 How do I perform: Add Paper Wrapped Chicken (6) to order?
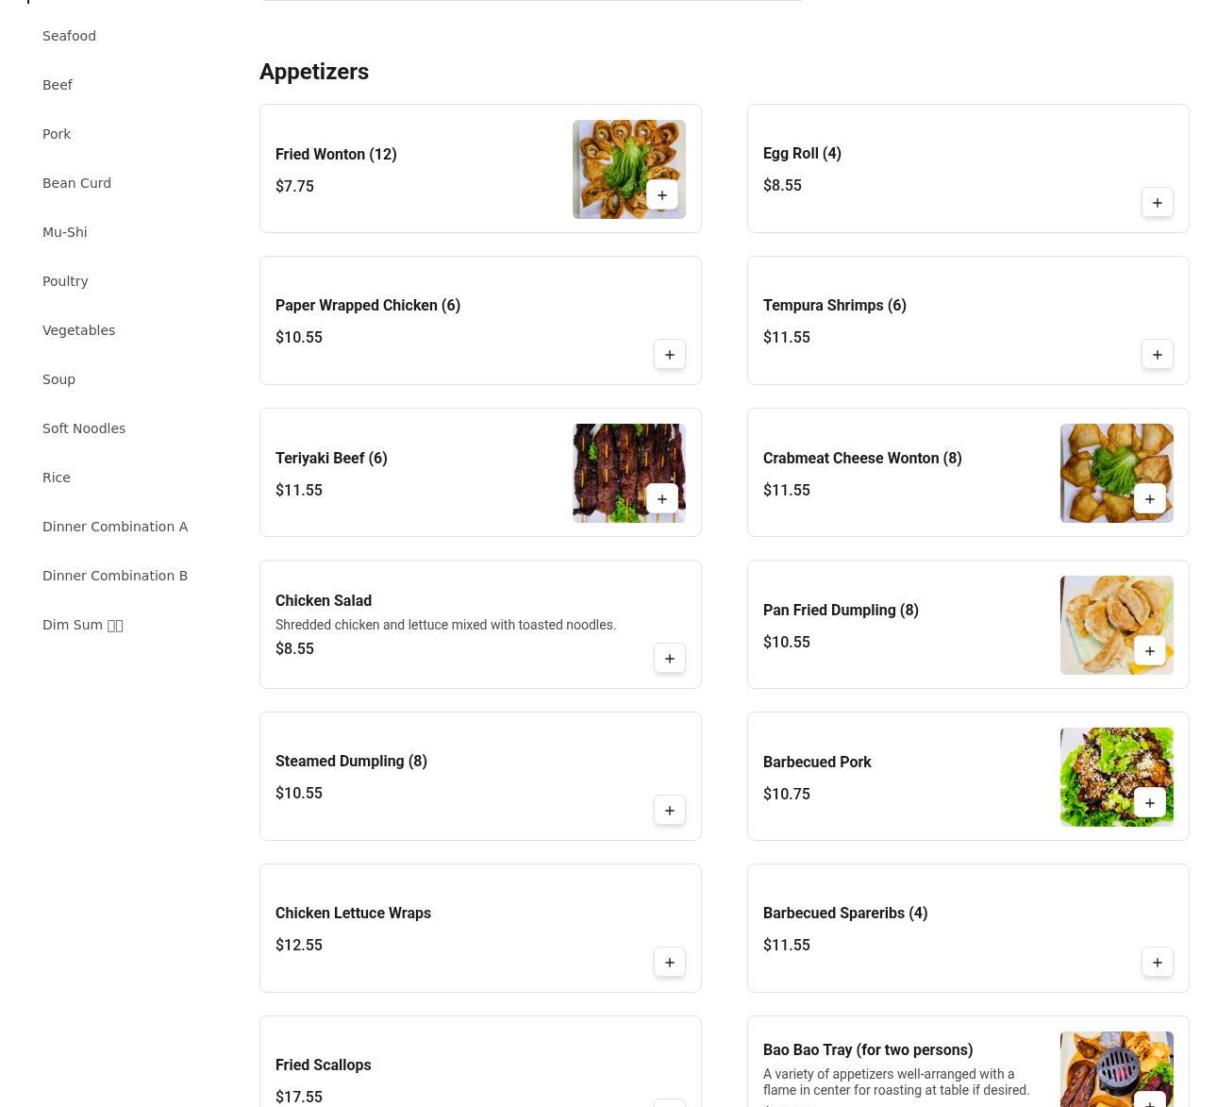pos(670,355)
